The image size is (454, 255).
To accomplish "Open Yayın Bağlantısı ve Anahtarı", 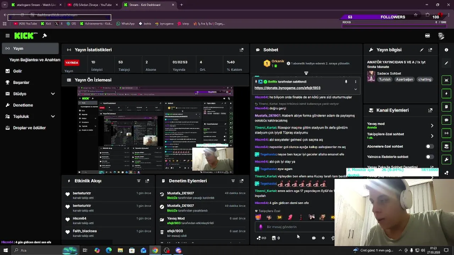I will coord(35,60).
